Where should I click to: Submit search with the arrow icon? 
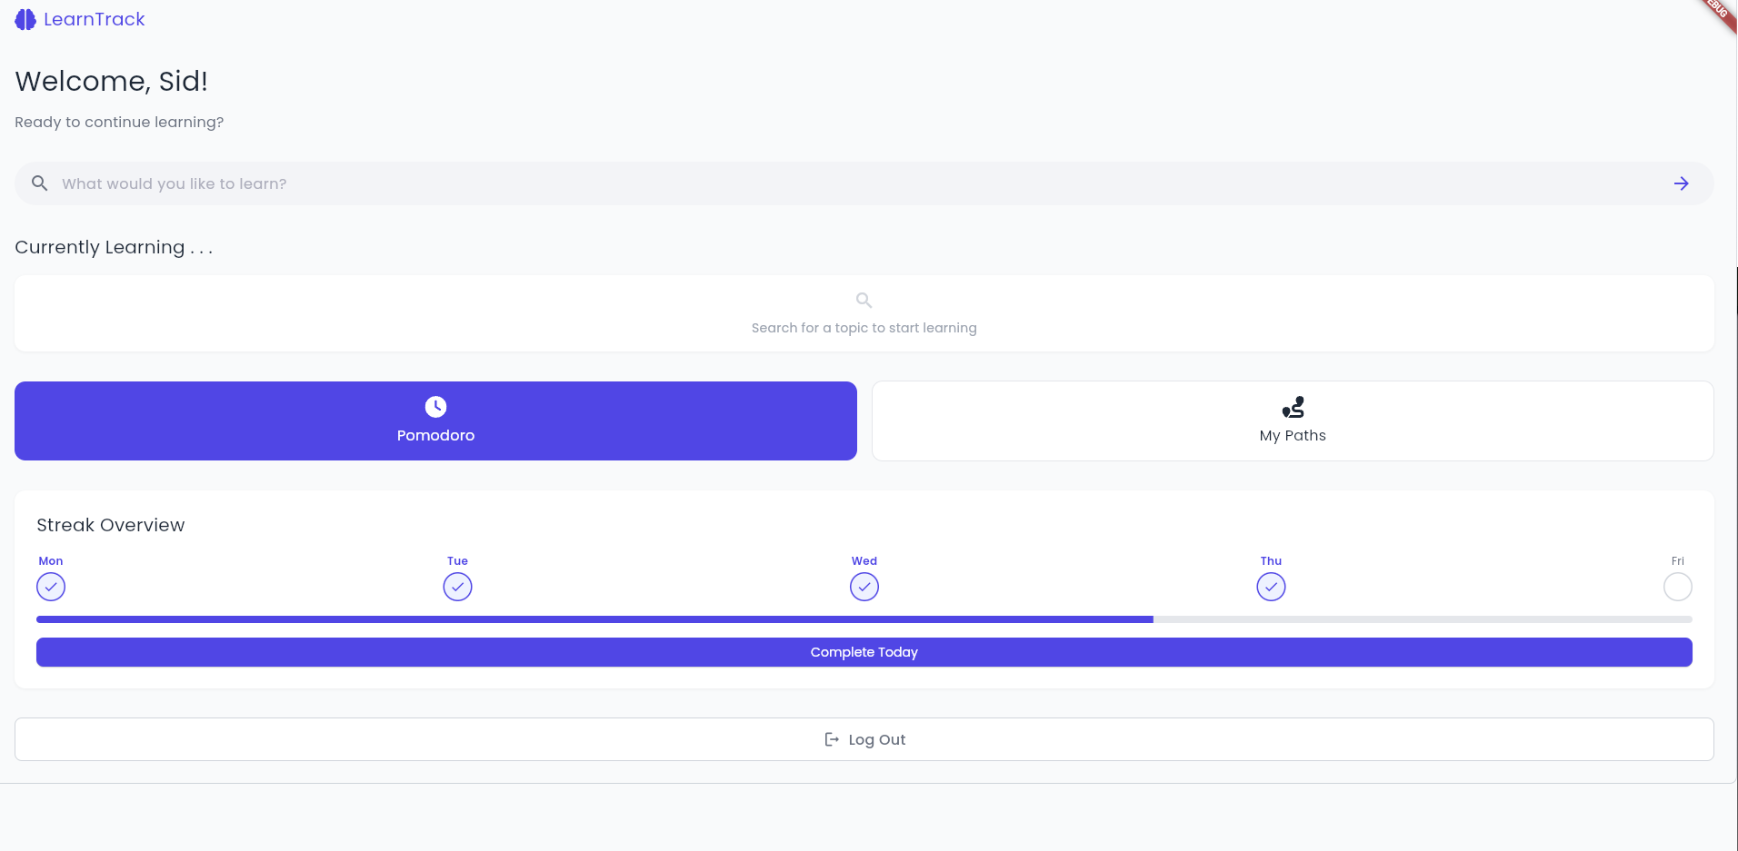1681,183
